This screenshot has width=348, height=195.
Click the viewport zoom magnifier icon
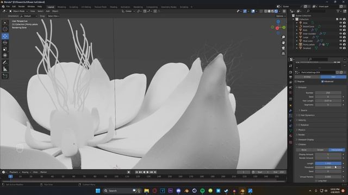tap(283, 37)
